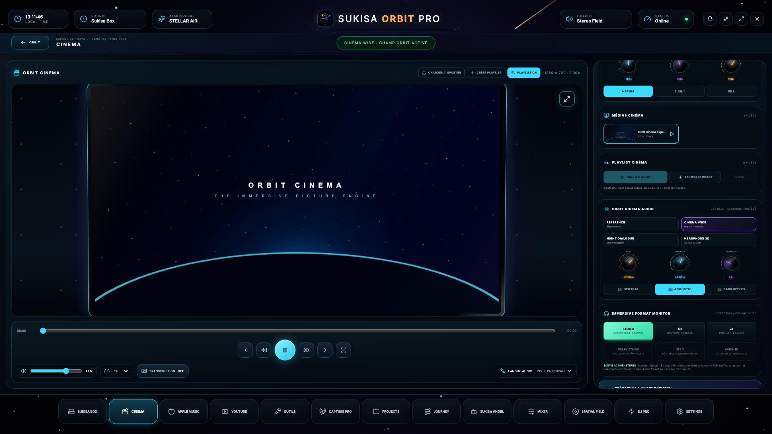Viewport: 772px width, 434px height.
Task: Open the notifications bell
Action: pos(710,19)
